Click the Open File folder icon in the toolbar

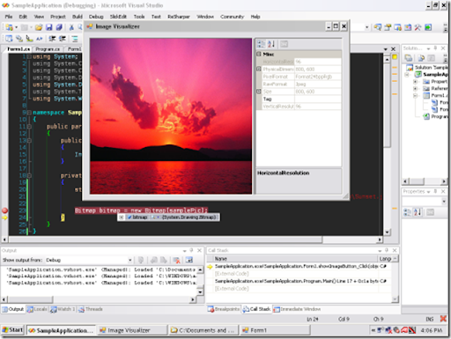(39, 27)
